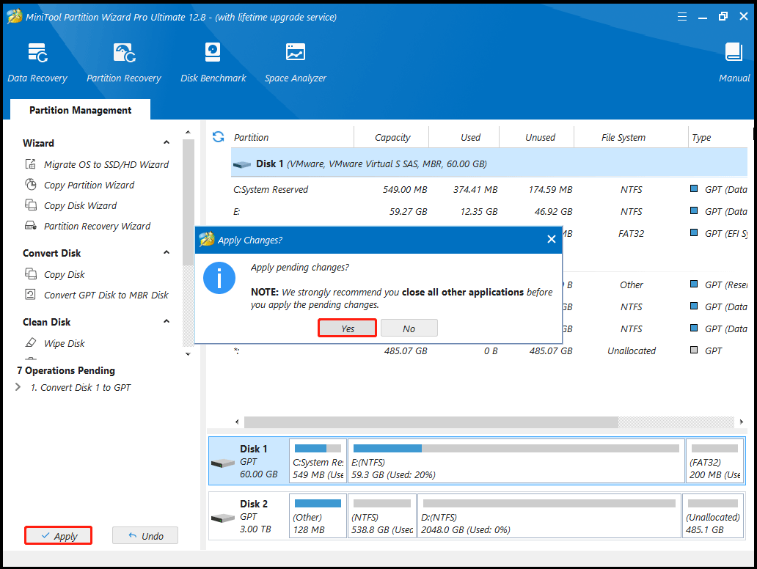
Task: Click the Undo button
Action: (x=145, y=536)
